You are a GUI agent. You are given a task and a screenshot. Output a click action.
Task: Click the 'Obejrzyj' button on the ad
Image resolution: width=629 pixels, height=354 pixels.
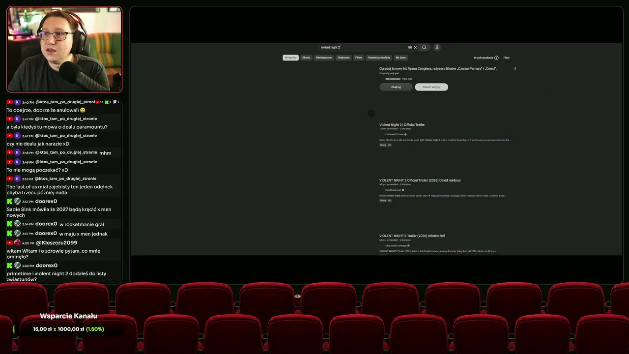tap(396, 87)
